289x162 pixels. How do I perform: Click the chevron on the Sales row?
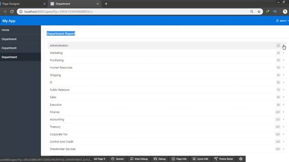[284, 97]
